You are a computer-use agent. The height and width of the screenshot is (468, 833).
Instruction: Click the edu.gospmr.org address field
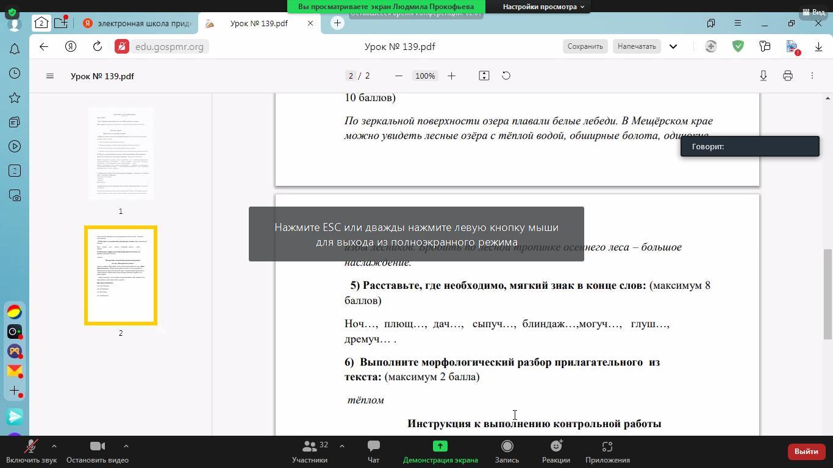[x=169, y=46]
